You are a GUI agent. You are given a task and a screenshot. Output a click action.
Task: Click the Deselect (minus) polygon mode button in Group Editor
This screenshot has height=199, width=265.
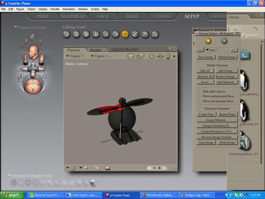(x=224, y=41)
